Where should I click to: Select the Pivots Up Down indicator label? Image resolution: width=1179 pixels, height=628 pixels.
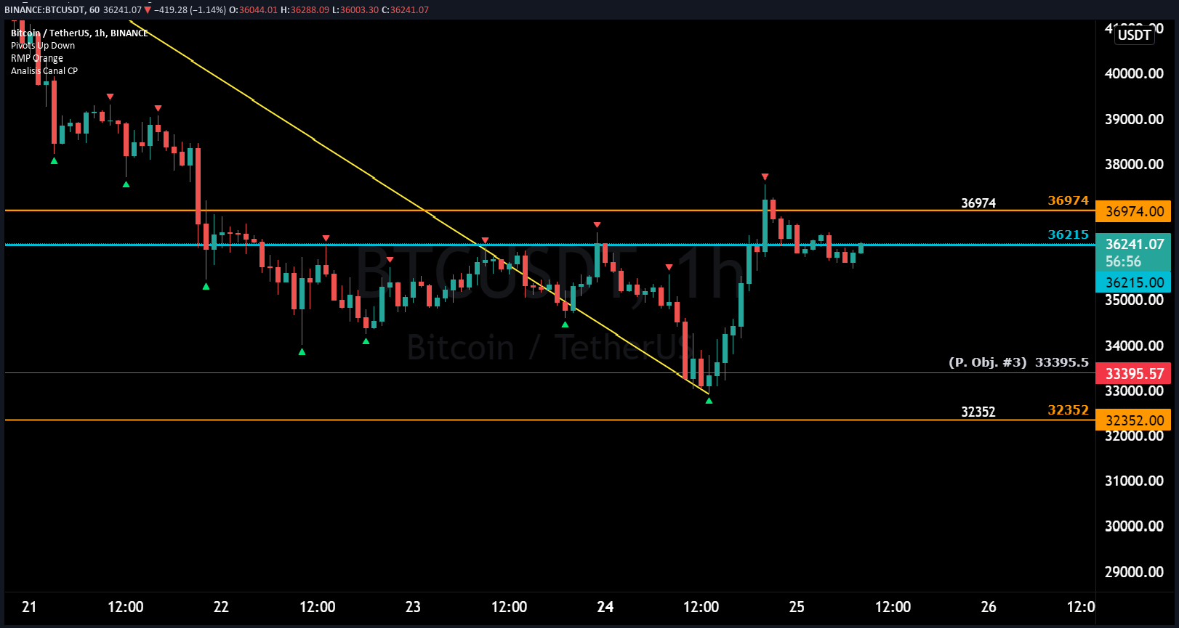(x=43, y=46)
